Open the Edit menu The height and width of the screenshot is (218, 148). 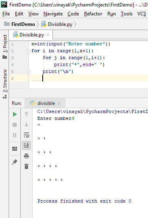click(x=19, y=14)
